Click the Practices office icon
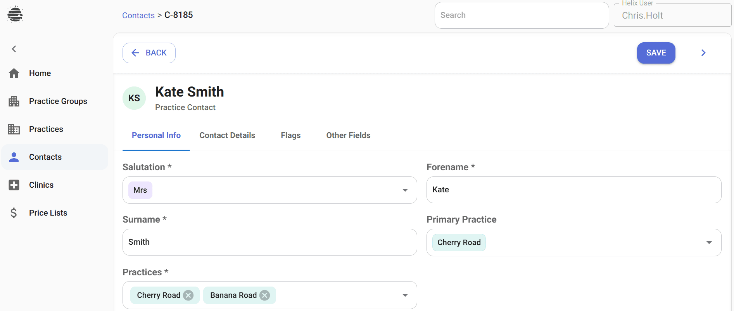The height and width of the screenshot is (311, 734). click(14, 129)
